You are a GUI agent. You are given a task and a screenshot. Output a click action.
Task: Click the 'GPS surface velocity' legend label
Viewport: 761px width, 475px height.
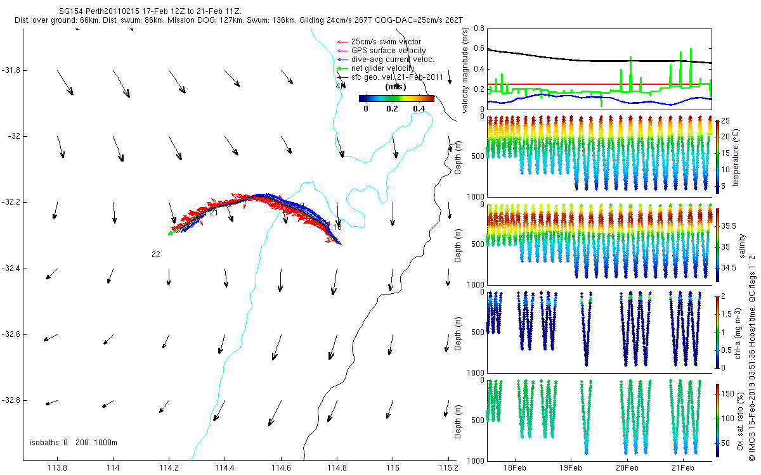[x=388, y=51]
